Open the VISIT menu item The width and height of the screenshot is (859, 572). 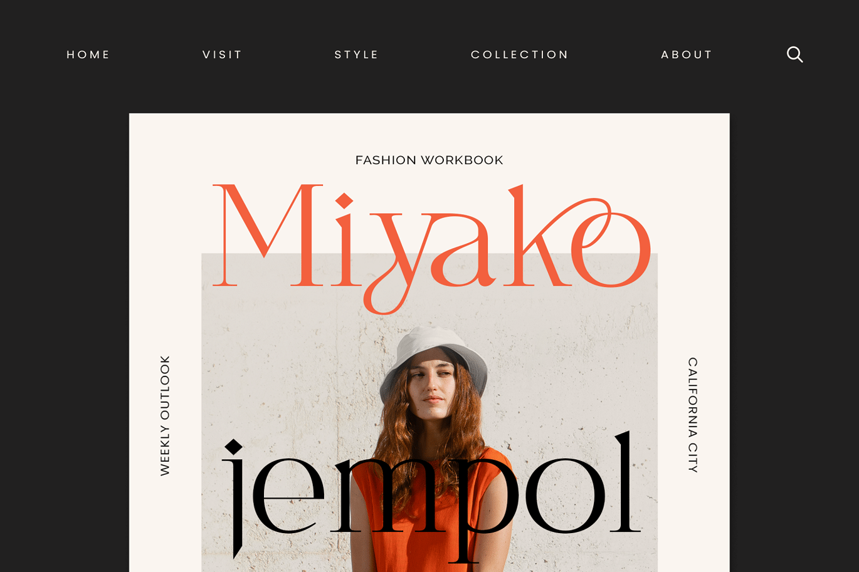point(222,55)
